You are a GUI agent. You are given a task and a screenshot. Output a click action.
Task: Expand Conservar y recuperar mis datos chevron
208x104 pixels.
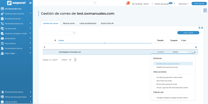point(31,33)
